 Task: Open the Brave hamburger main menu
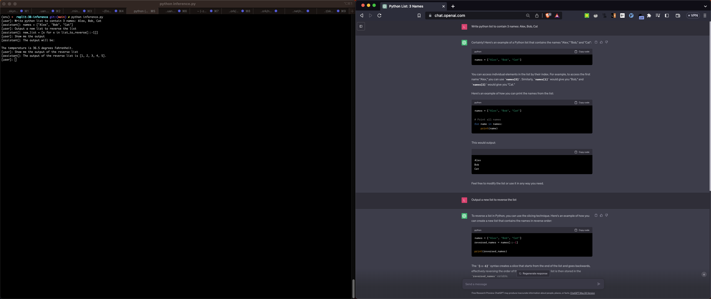(x=705, y=16)
